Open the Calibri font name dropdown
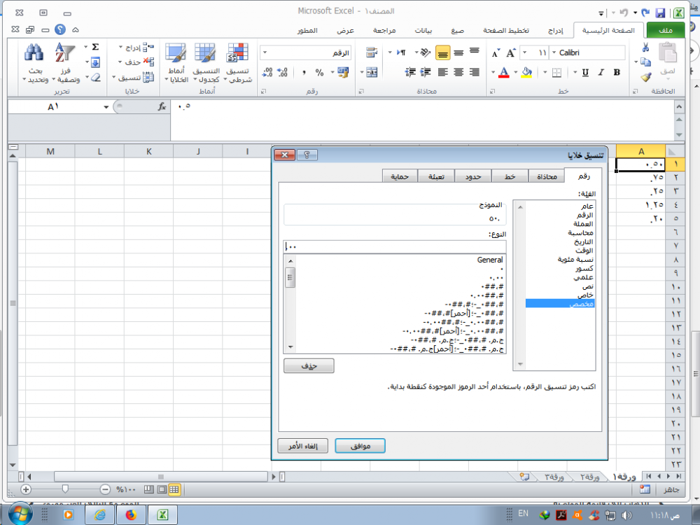Screen dimensions: 700x525 pyautogui.click(x=554, y=52)
